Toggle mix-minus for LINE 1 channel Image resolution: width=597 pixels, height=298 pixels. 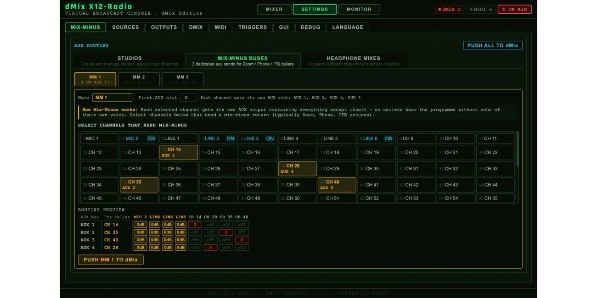(x=179, y=138)
